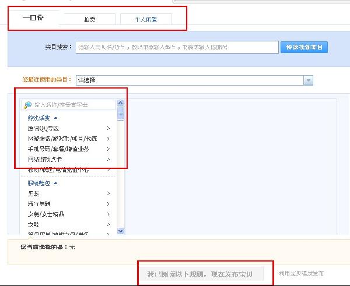Image resolution: width=350 pixels, height=286 pixels.
Task: Switch to the 一口价 tab
Action: coord(33,18)
